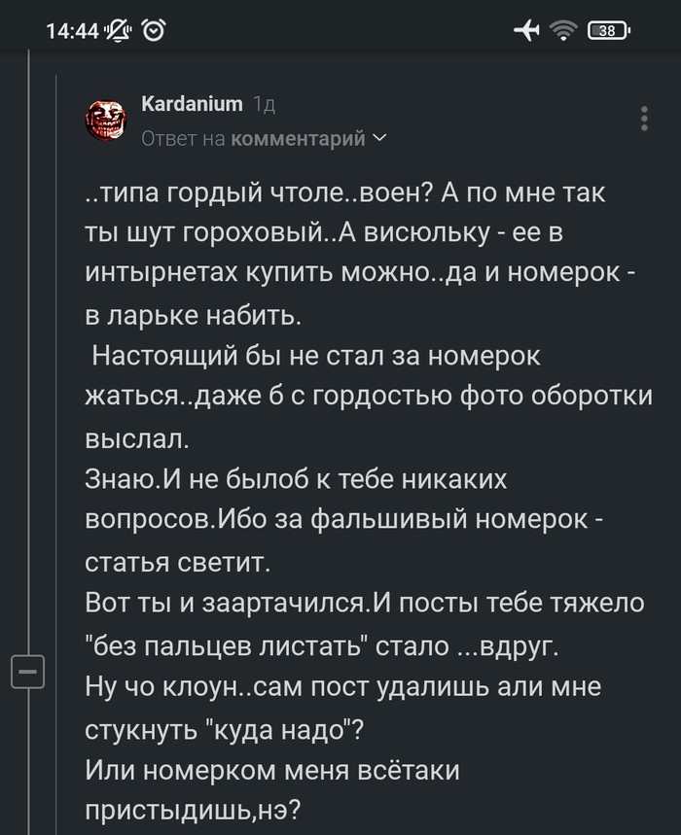Tap the airplane mode status icon
This screenshot has height=835, width=681.
[526, 31]
